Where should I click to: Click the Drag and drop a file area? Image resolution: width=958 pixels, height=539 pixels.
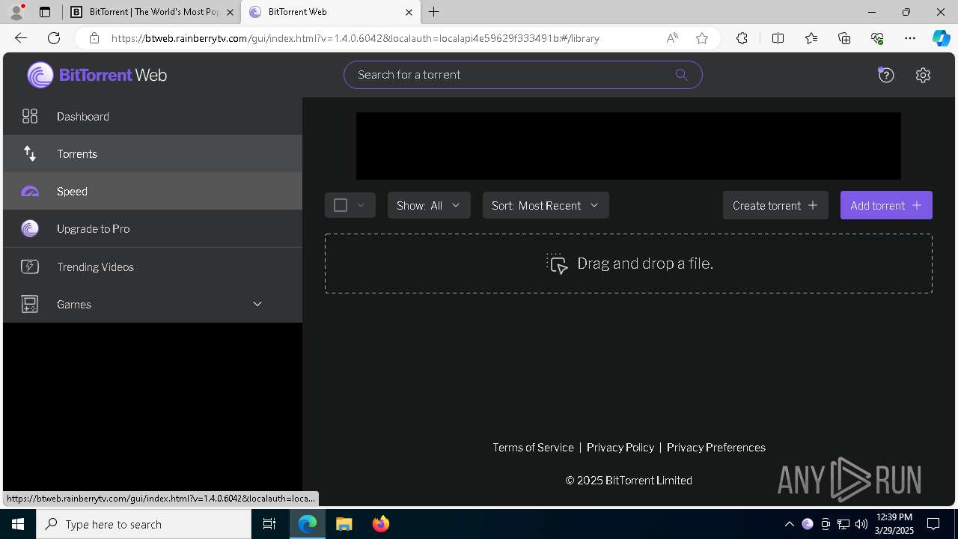coord(629,264)
